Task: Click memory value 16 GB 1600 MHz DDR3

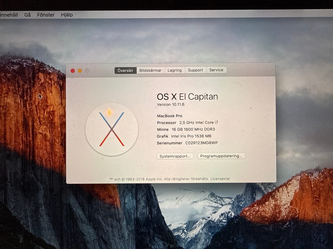Action: (x=193, y=129)
